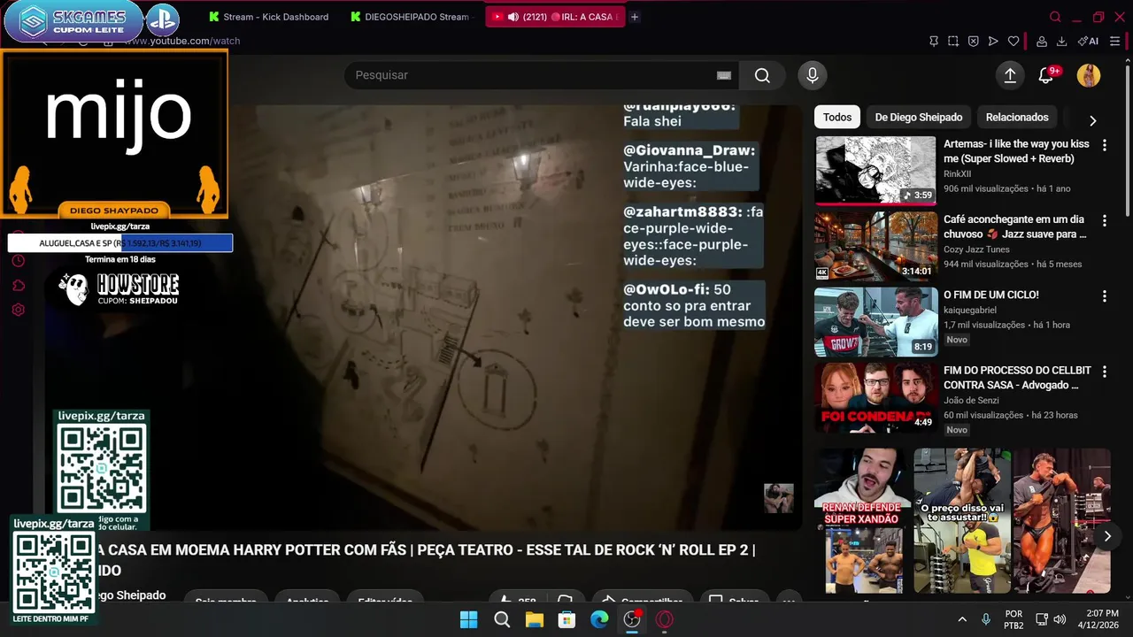The height and width of the screenshot is (637, 1133).
Task: Open YouTube notifications bell
Action: point(1047,75)
